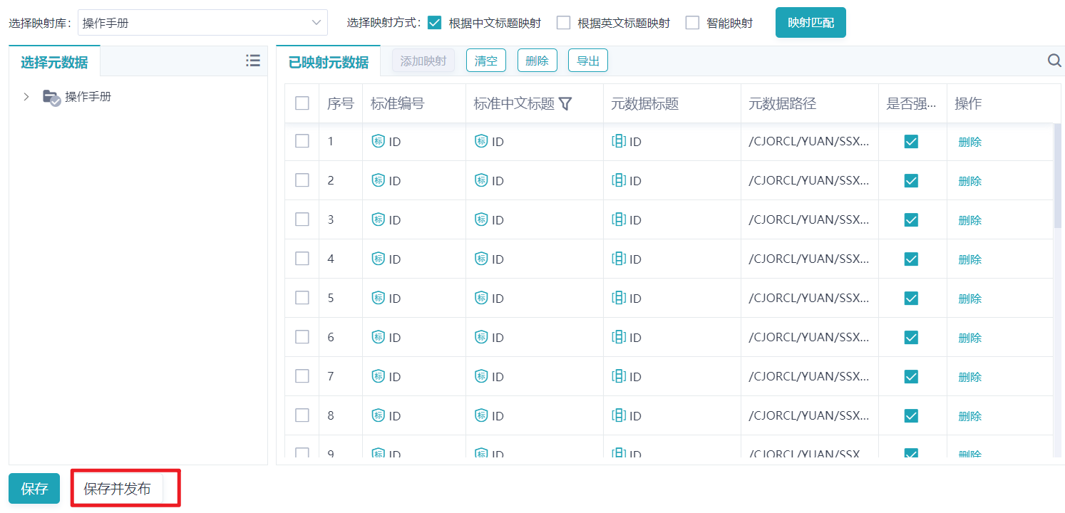Enable 根据英文标题映射 checkbox
This screenshot has width=1065, height=513.
[564, 23]
